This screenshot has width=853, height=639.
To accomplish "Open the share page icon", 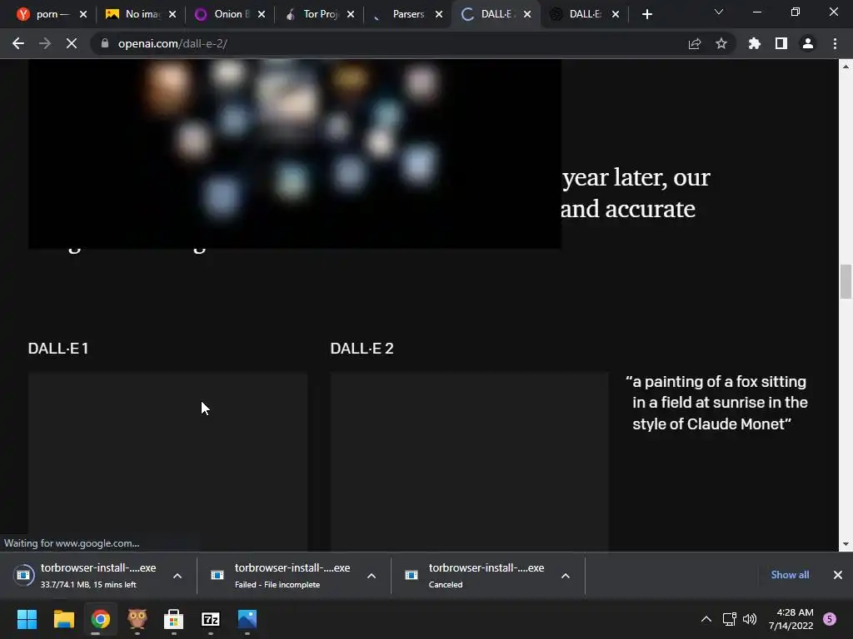I will pyautogui.click(x=695, y=43).
